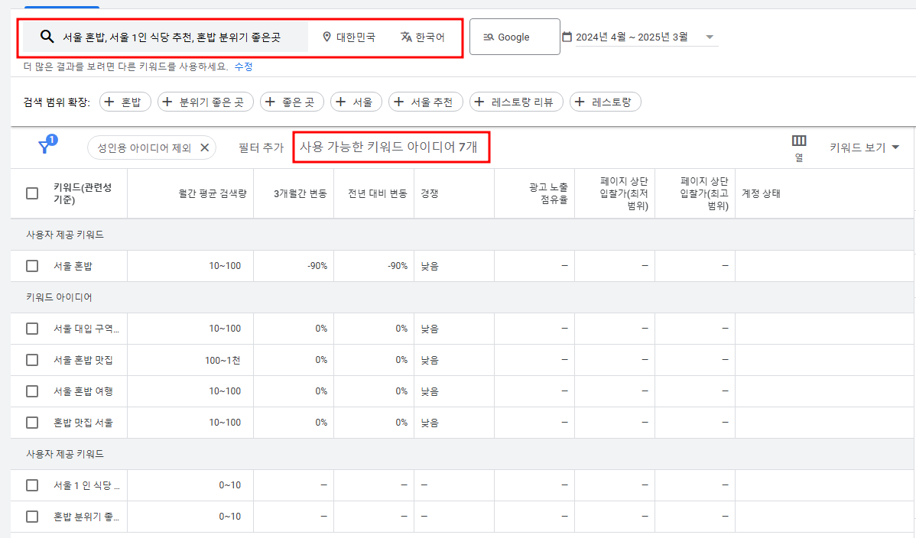This screenshot has height=538, width=916.
Task: Add 좋은 곳 suggestion chip
Action: pyautogui.click(x=291, y=102)
